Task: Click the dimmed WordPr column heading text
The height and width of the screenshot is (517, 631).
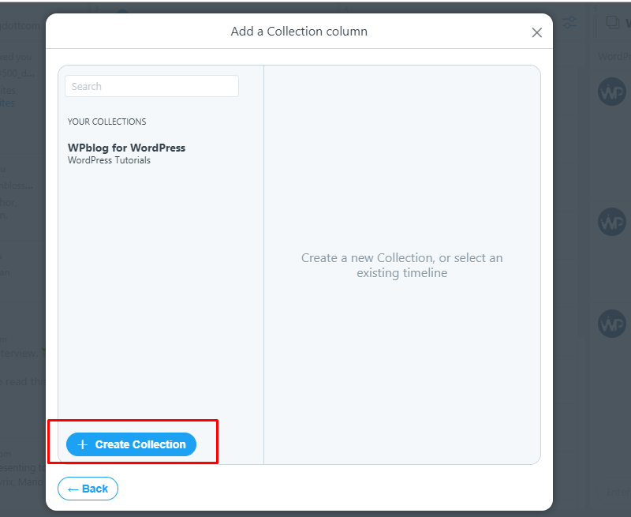Action: click(614, 56)
